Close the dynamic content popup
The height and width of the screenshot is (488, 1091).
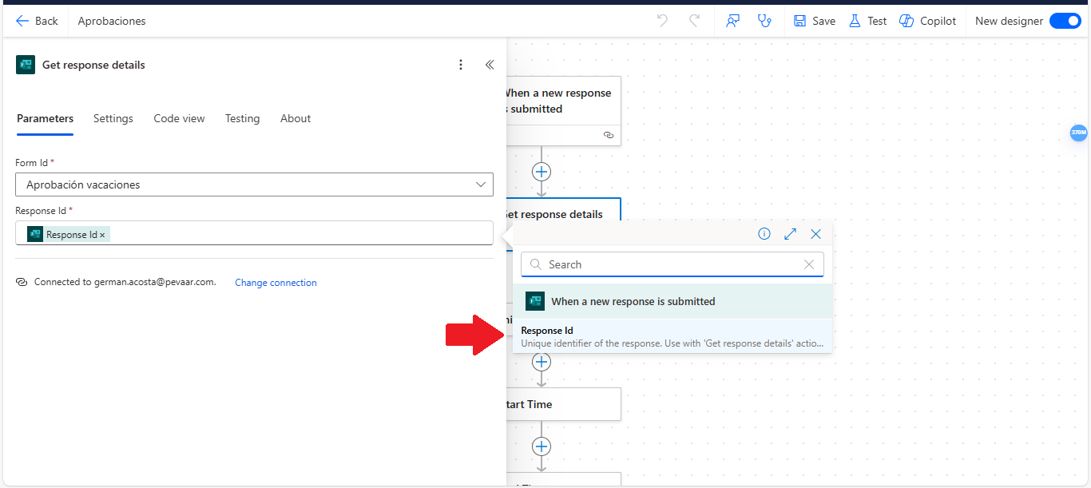(x=815, y=234)
